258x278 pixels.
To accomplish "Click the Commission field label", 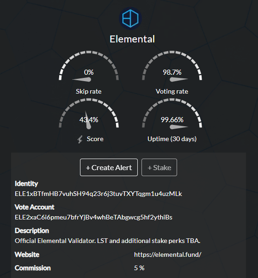I will point(33,268).
